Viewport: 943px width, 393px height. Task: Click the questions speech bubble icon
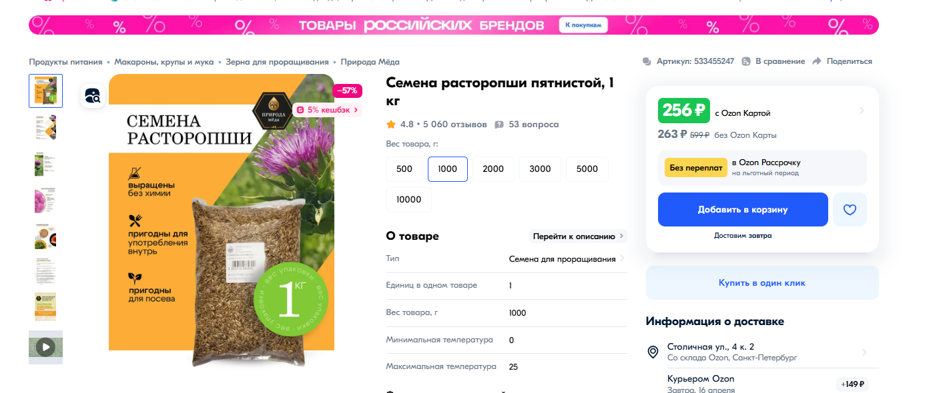point(499,125)
